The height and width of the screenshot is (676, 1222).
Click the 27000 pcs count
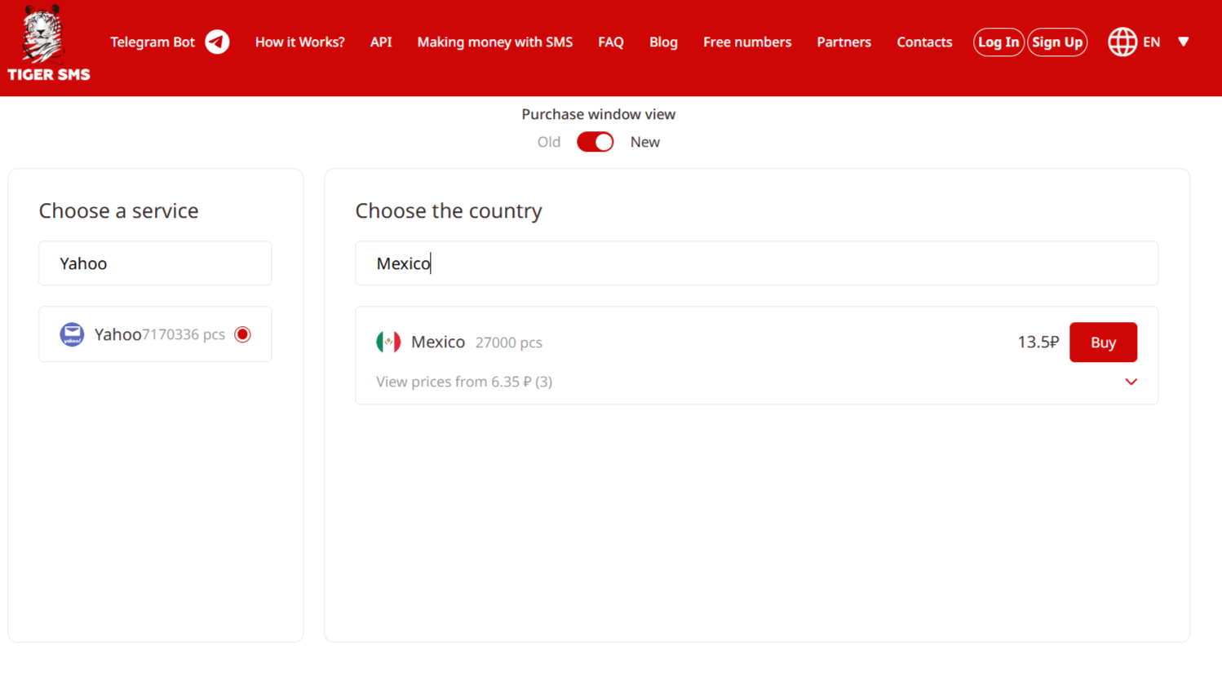(509, 342)
